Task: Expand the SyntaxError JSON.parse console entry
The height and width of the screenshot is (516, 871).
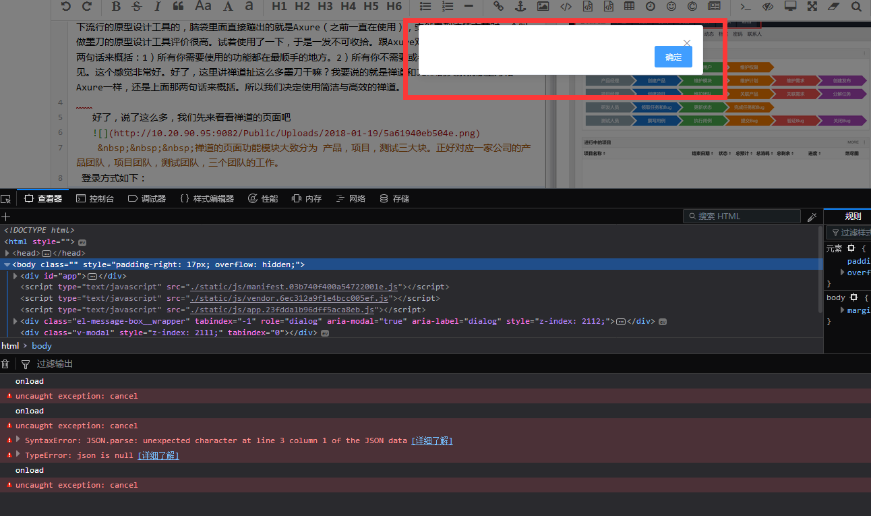Action: (x=18, y=440)
